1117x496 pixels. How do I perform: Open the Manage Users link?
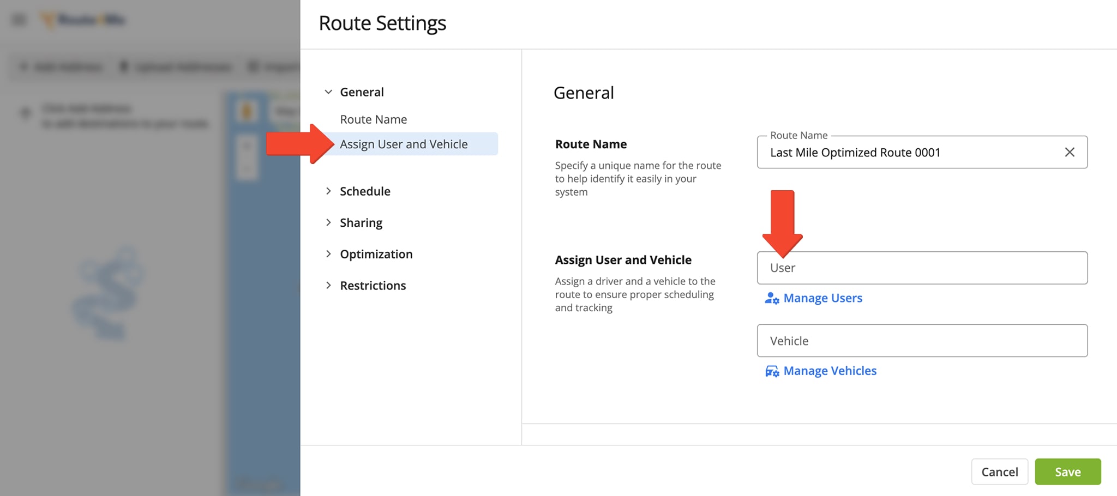[823, 298]
